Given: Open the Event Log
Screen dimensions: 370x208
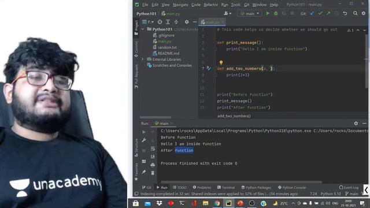Looking at the screenshot, I should coord(349,187).
